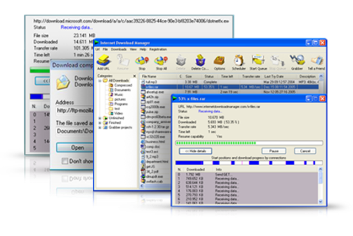Click the scroll-down arrow of the connections list
This screenshot has height=236, width=353.
click(x=320, y=202)
